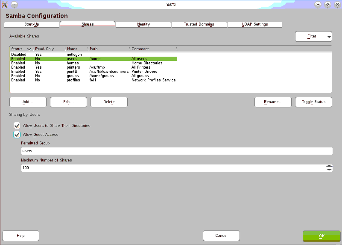Select the homes share row
342x245 pixels.
94,63
